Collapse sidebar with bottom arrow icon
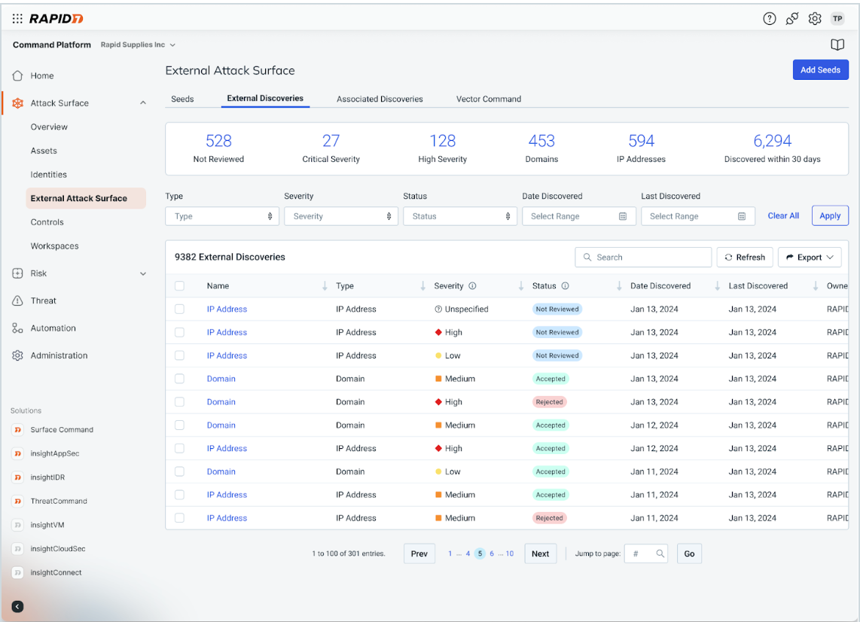The height and width of the screenshot is (622, 860). coord(18,606)
